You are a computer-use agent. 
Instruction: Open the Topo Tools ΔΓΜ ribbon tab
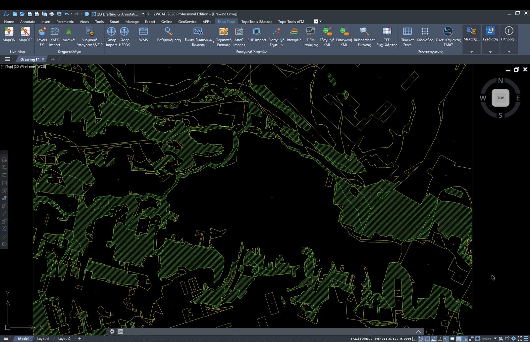point(291,21)
